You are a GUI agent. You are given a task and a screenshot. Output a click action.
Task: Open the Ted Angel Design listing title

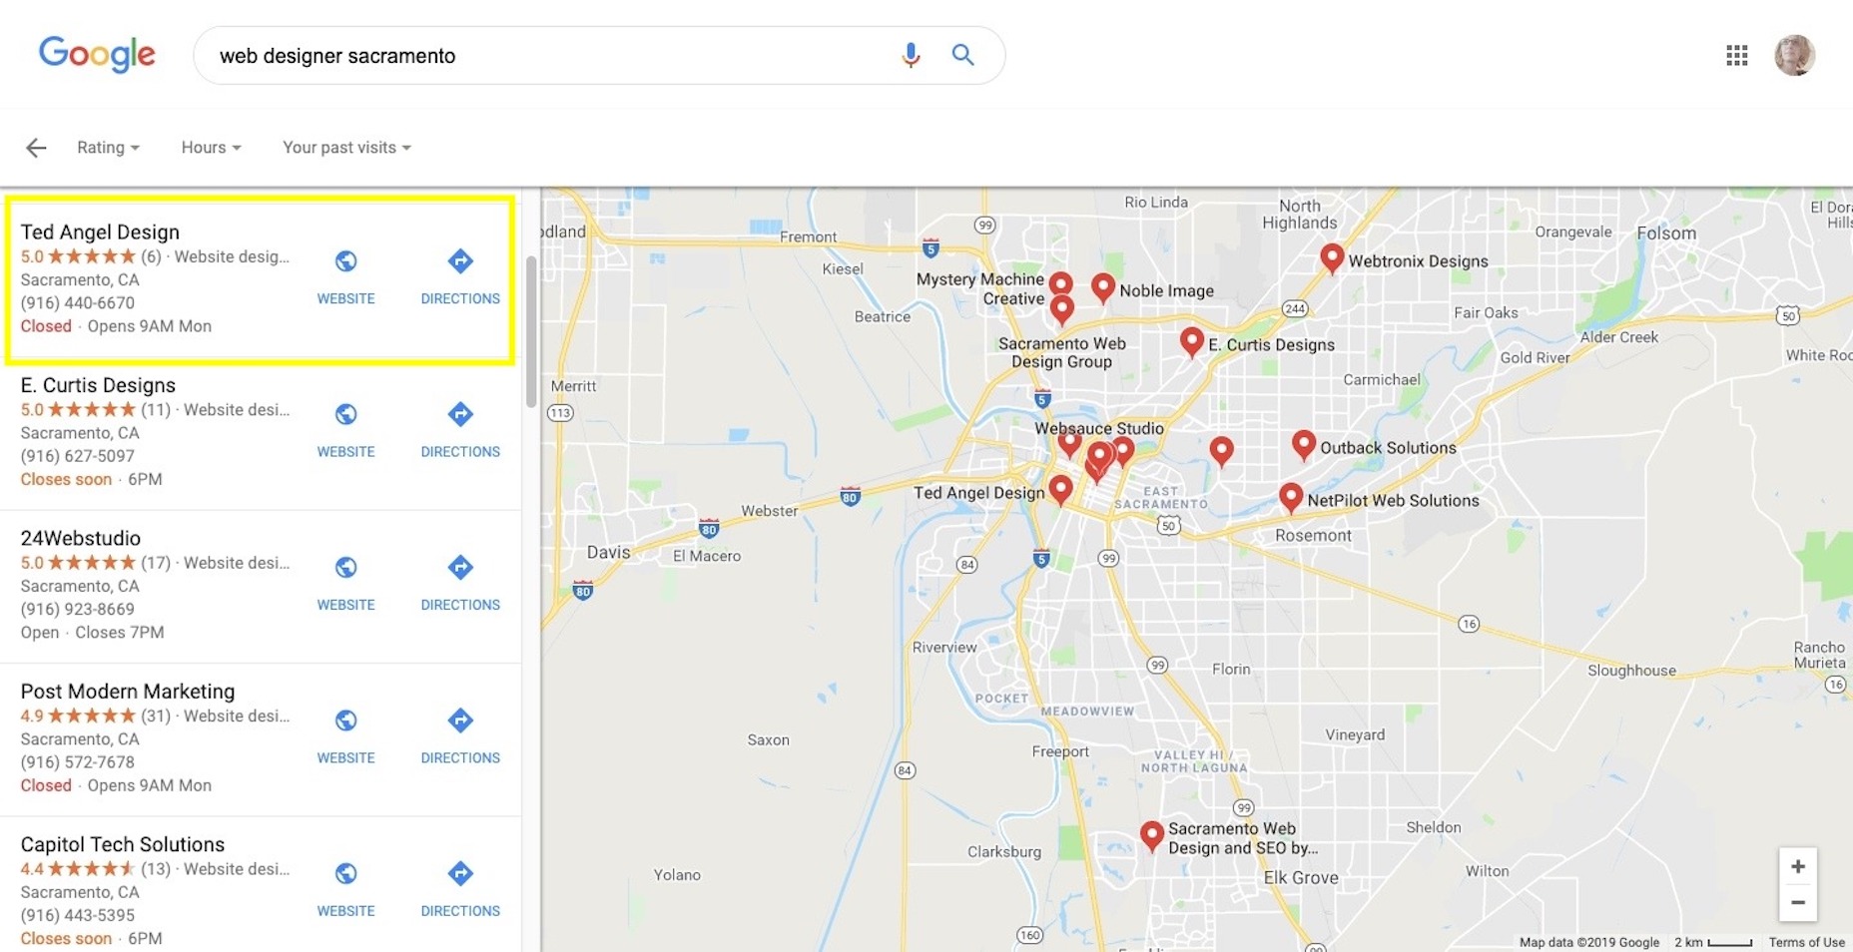pyautogui.click(x=100, y=233)
